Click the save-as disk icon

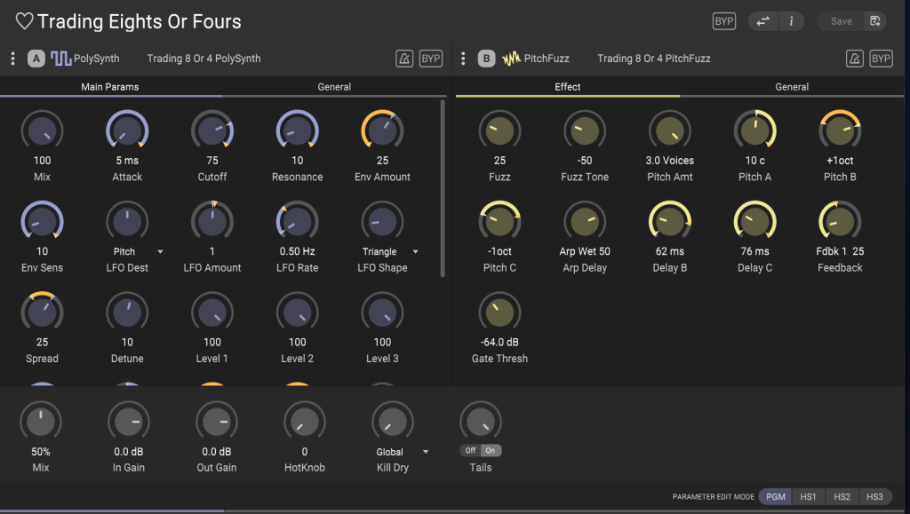(875, 21)
